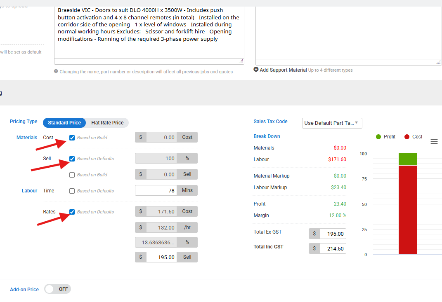Click the resize handle of the support material box
The image size is (442, 302).
pos(439,62)
